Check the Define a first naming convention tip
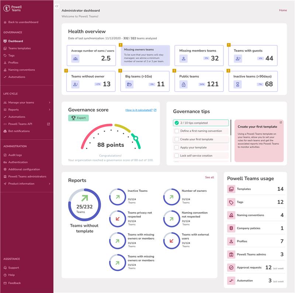295x293 pixels. (177, 130)
